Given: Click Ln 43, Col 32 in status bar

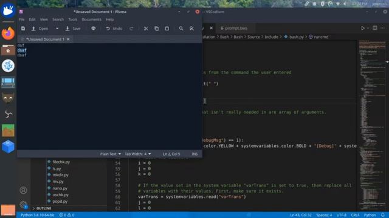Looking at the screenshot, I should coord(301,215).
